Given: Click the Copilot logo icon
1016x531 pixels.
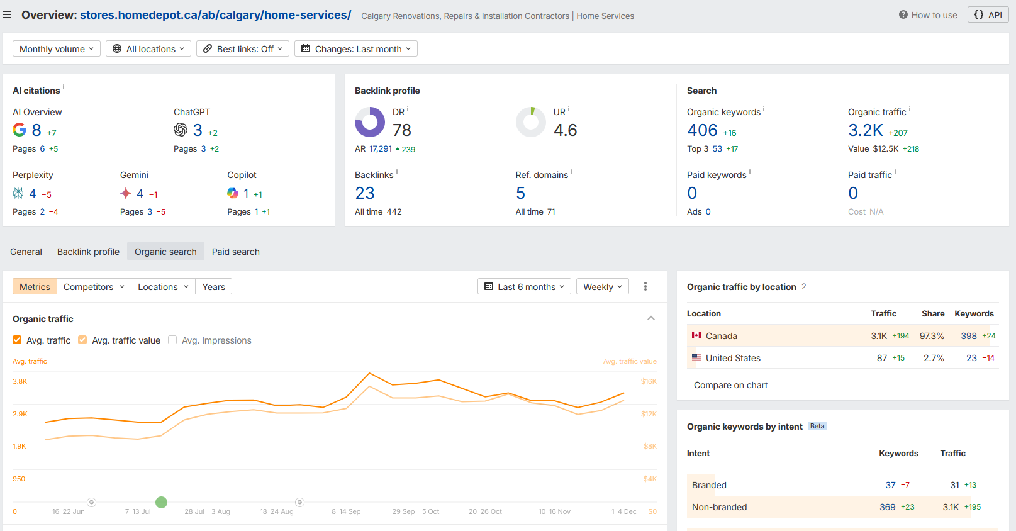Looking at the screenshot, I should click(233, 193).
